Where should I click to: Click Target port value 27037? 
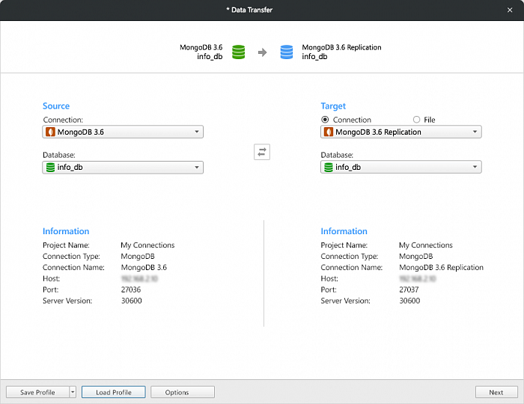[x=409, y=290]
